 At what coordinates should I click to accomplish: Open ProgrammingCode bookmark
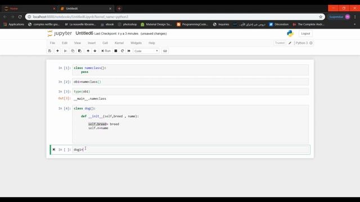pyautogui.click(x=192, y=24)
